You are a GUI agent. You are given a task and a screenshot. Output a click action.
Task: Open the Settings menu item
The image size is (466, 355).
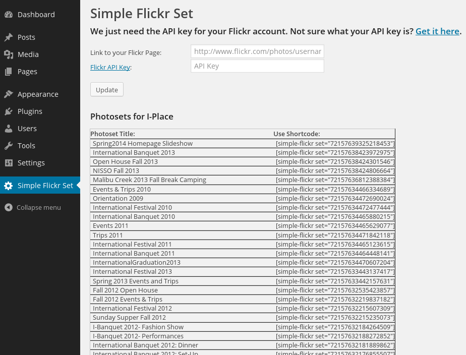(31, 163)
